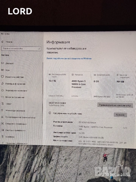Click the Преименуване на този компютър button
The image size is (136, 182).
pyautogui.click(x=115, y=105)
